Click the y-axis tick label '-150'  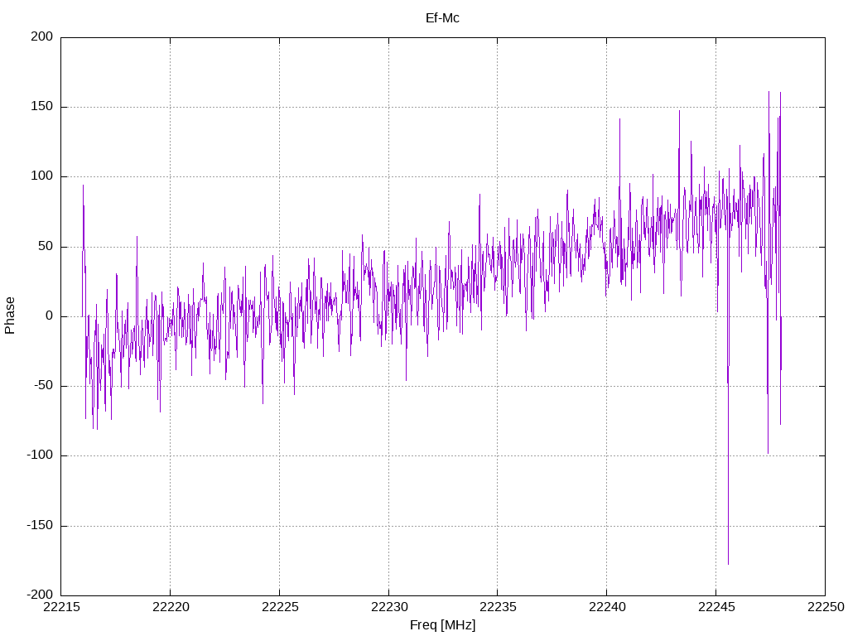click(40, 526)
